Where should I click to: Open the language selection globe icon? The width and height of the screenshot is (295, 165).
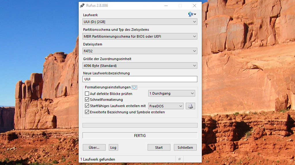192,14
